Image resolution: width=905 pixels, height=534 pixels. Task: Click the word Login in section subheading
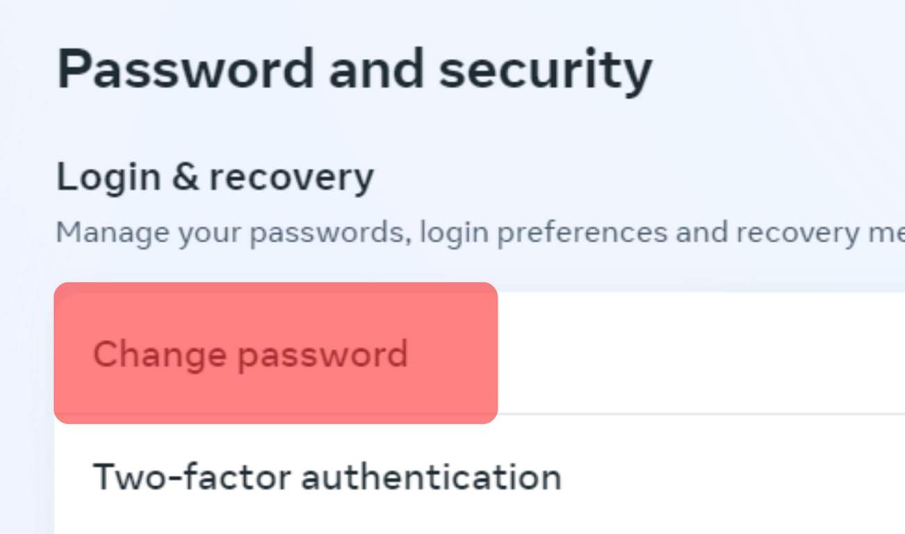(x=108, y=178)
